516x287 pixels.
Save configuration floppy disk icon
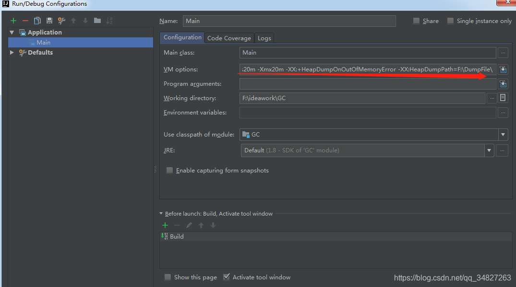(x=49, y=21)
